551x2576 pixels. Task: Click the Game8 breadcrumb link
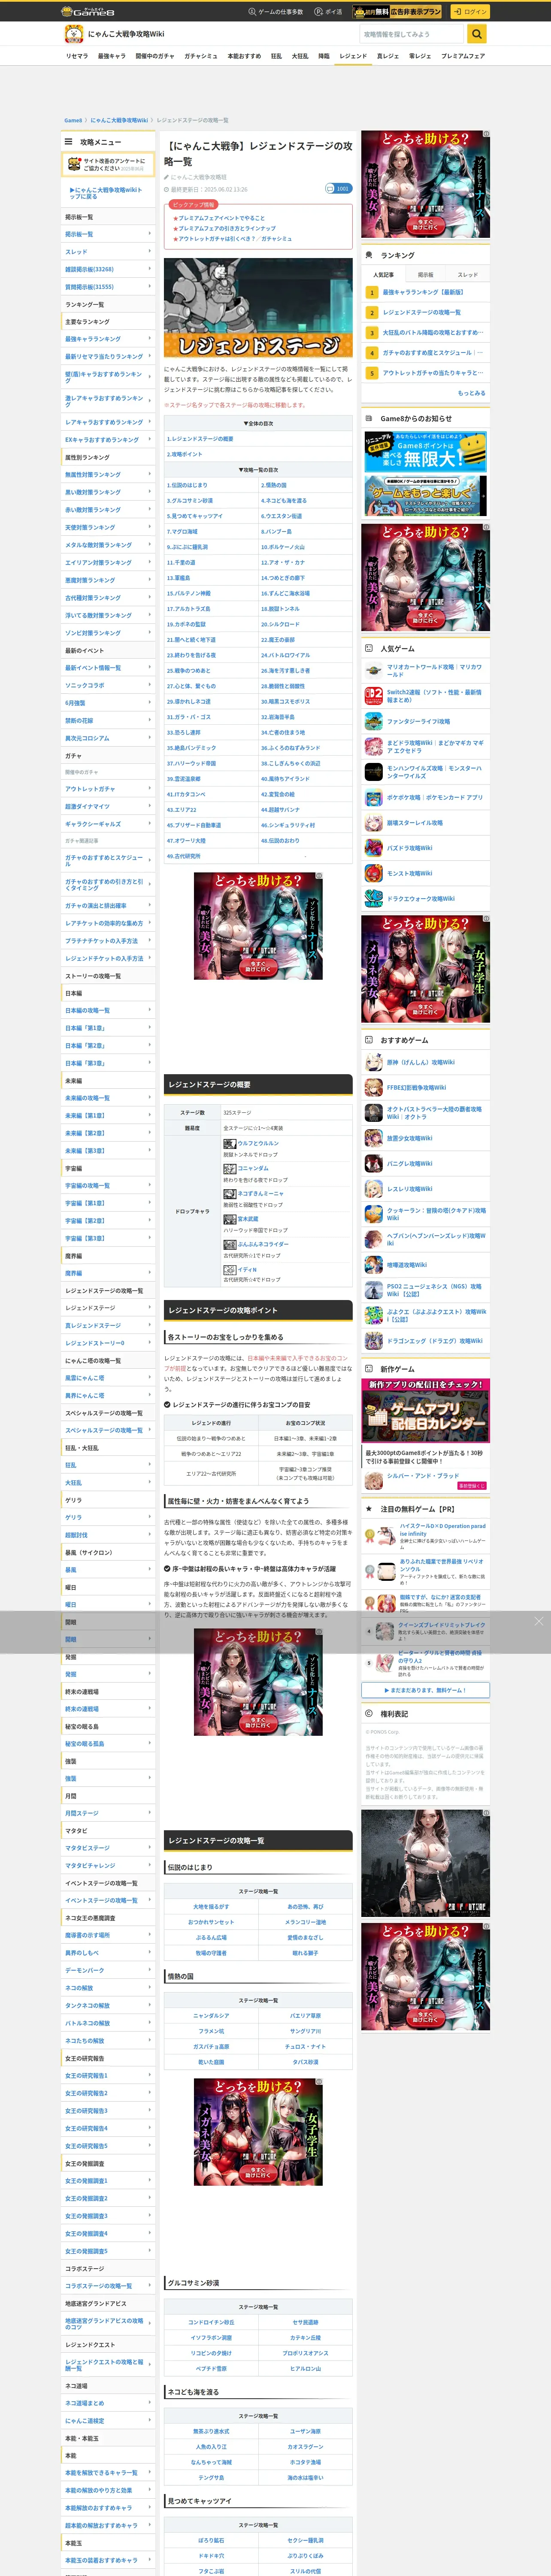click(x=73, y=120)
